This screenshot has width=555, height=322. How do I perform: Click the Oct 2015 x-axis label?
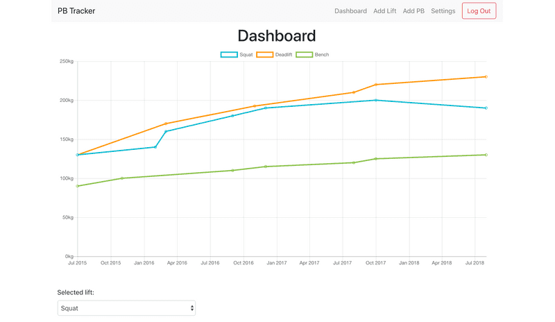coord(110,263)
